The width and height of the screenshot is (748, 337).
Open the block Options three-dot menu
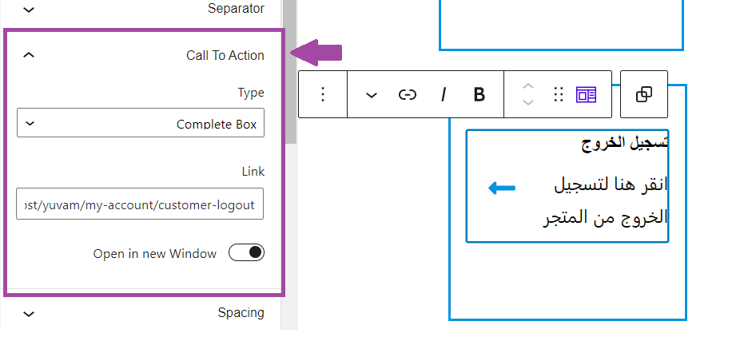tap(323, 94)
